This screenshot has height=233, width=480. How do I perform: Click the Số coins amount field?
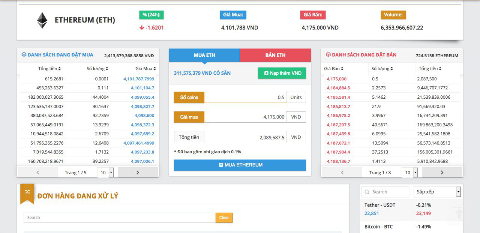245,97
